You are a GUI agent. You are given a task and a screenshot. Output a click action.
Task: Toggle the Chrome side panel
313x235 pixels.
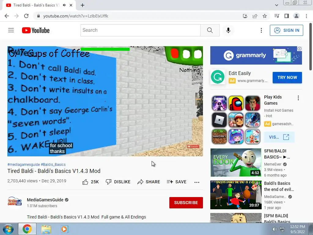287,16
